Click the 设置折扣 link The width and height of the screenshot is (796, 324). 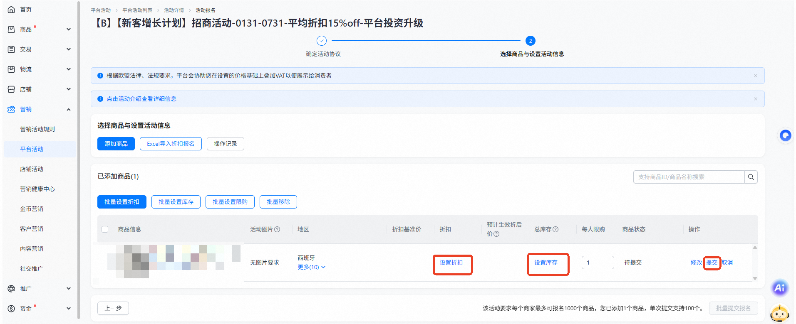pyautogui.click(x=451, y=263)
